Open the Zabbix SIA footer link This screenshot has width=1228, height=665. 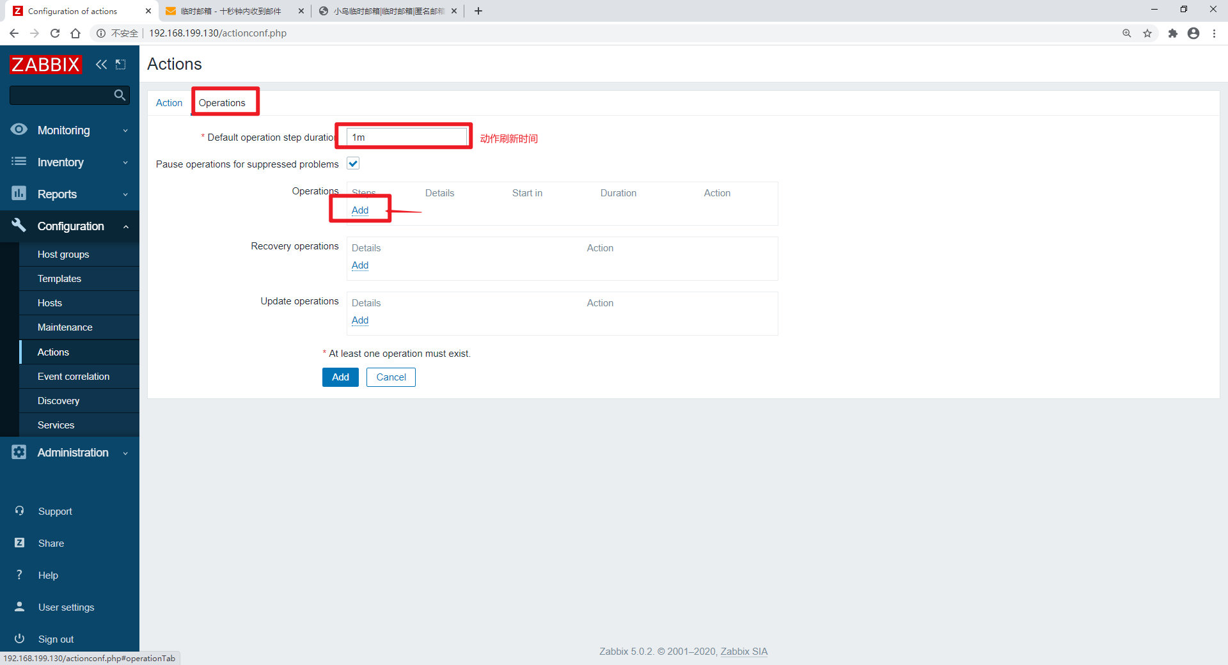[744, 652]
